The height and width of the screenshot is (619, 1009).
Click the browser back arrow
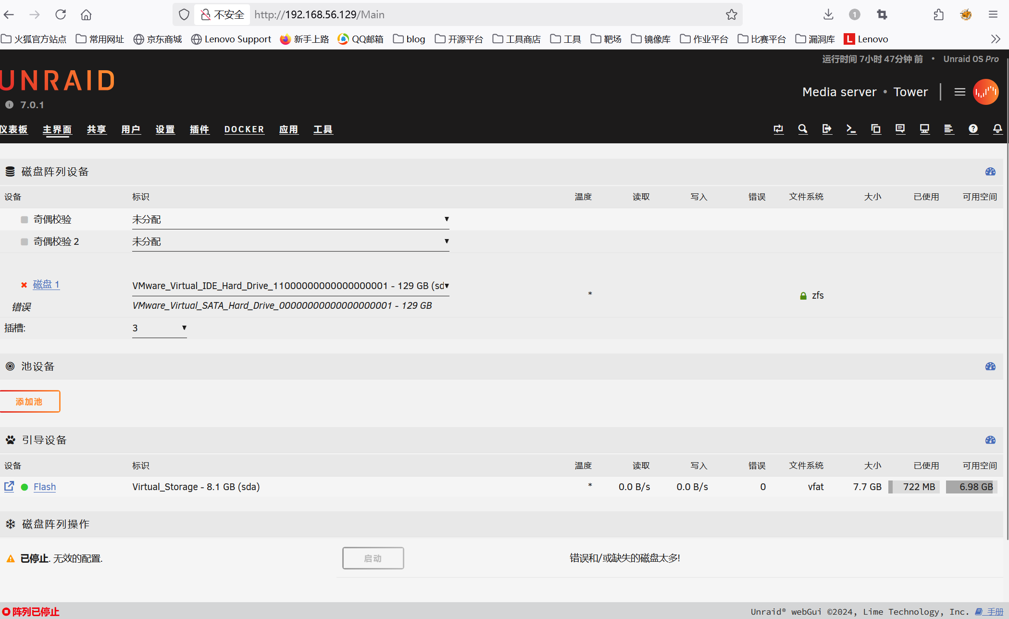point(9,14)
